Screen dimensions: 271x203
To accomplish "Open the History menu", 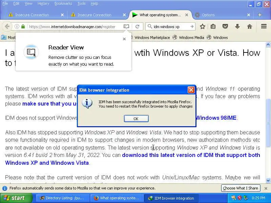I will (x=43, y=3).
